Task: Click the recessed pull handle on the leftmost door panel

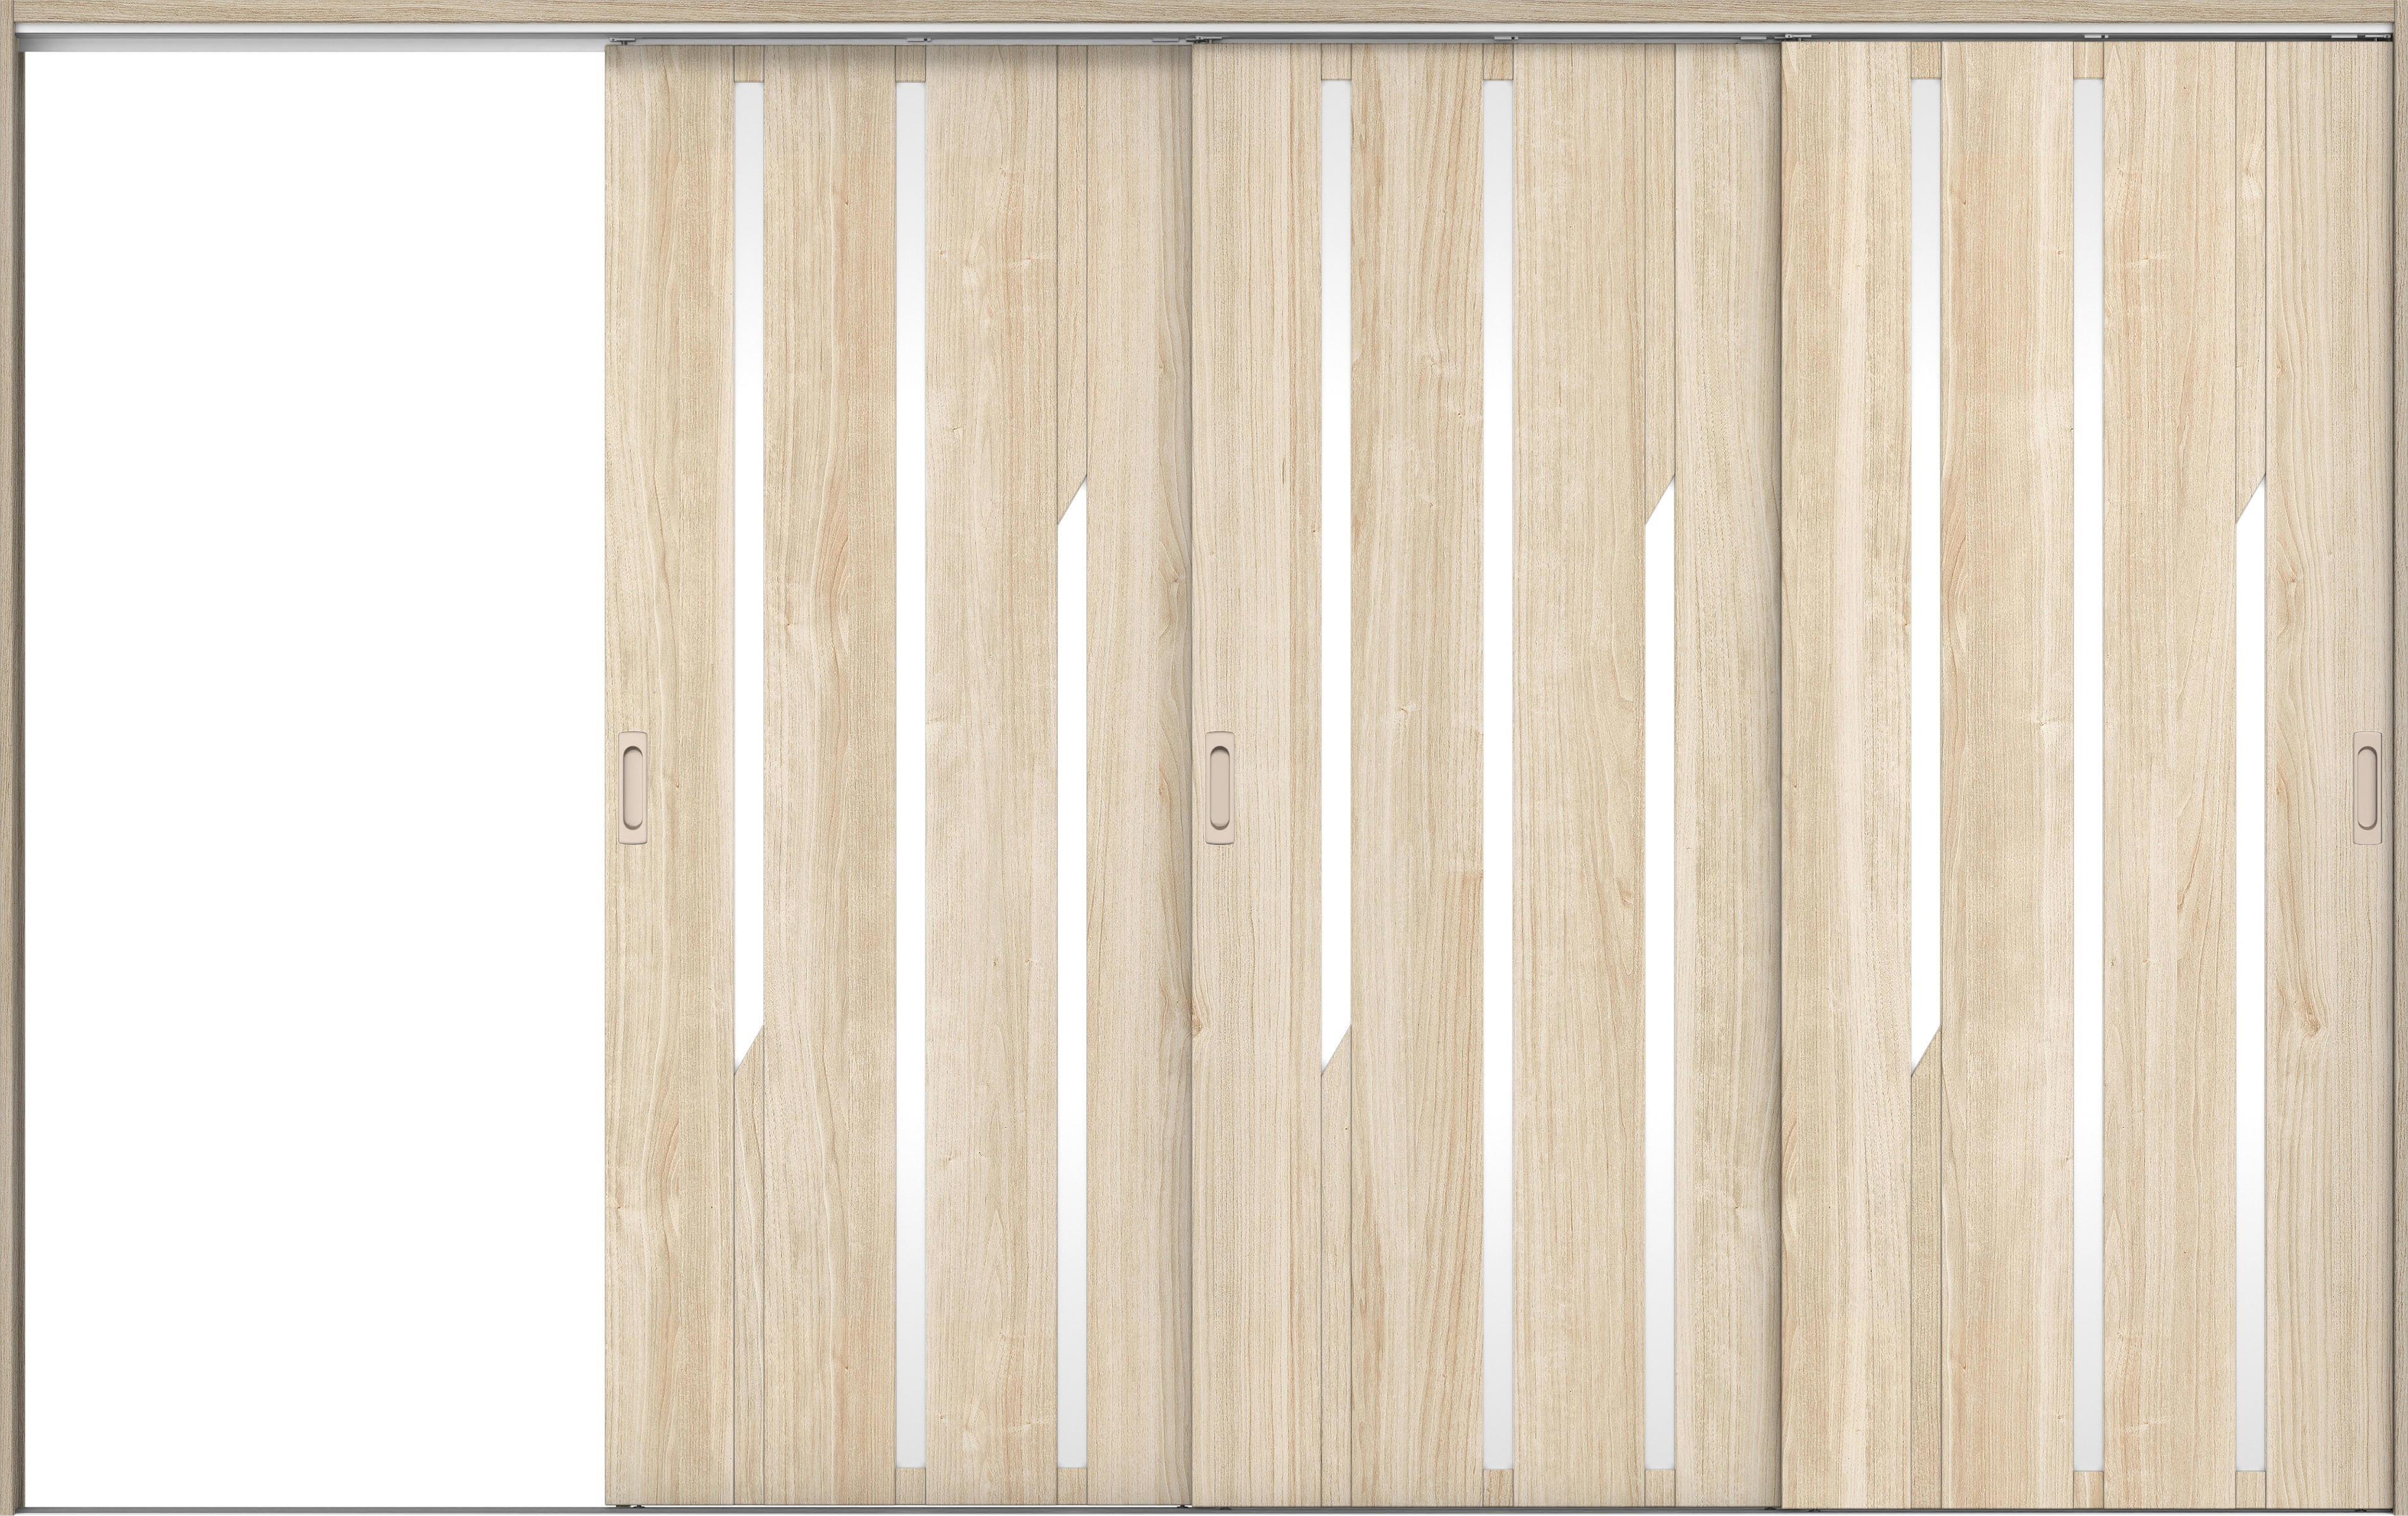Action: [633, 789]
